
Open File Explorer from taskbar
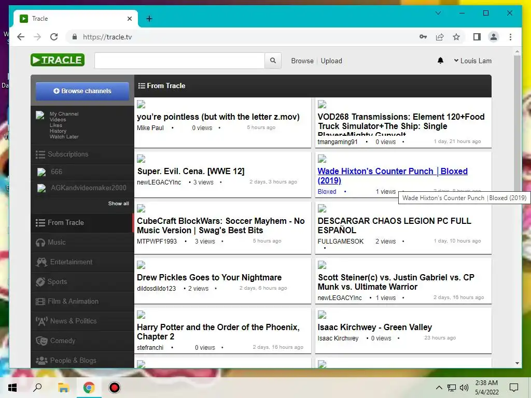coord(63,388)
